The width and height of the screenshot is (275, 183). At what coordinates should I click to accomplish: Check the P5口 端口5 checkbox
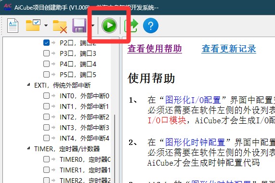point(47,74)
